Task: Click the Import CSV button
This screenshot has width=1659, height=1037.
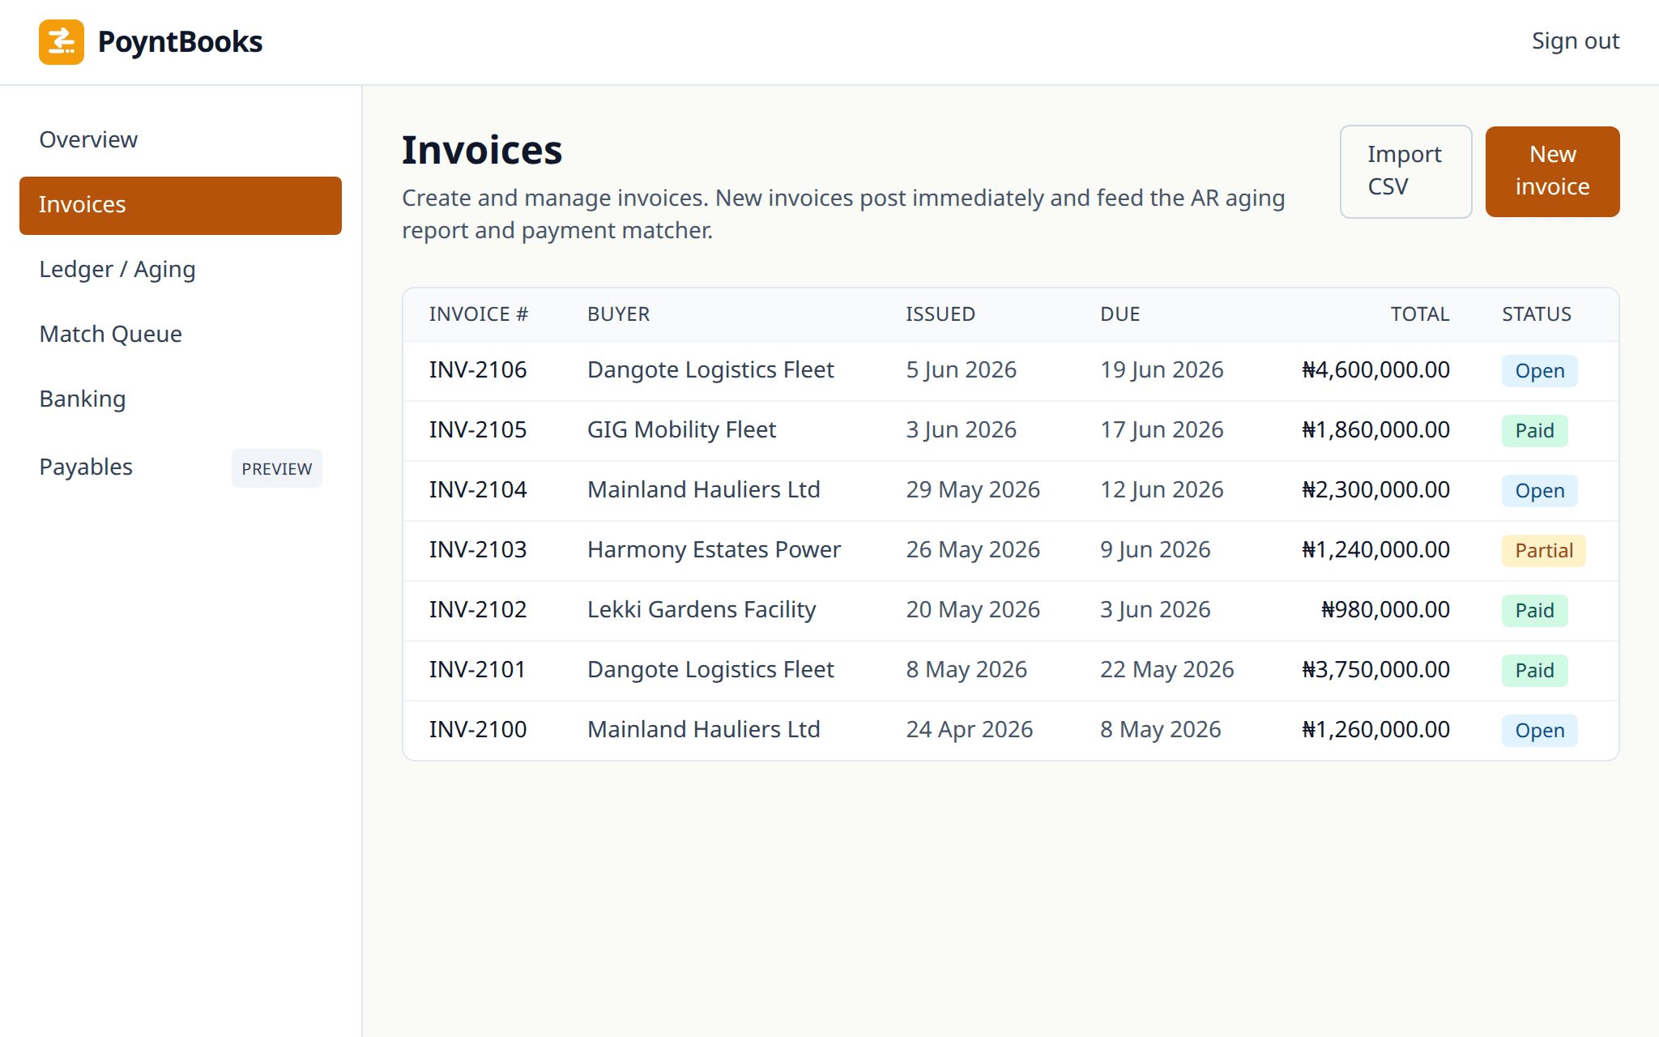Action: pos(1405,171)
